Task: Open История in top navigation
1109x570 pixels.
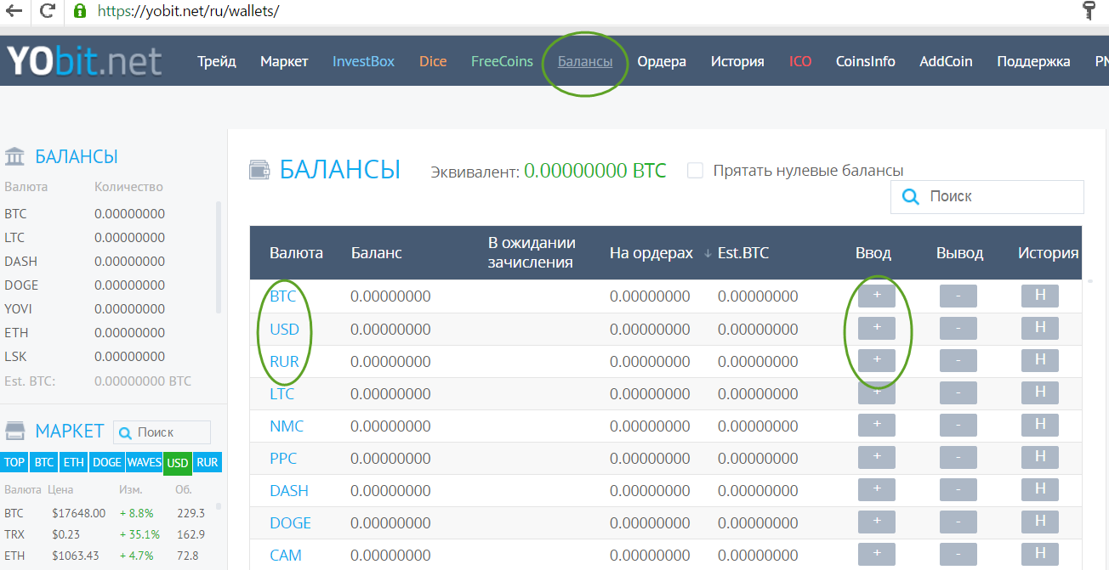Action: (x=737, y=61)
